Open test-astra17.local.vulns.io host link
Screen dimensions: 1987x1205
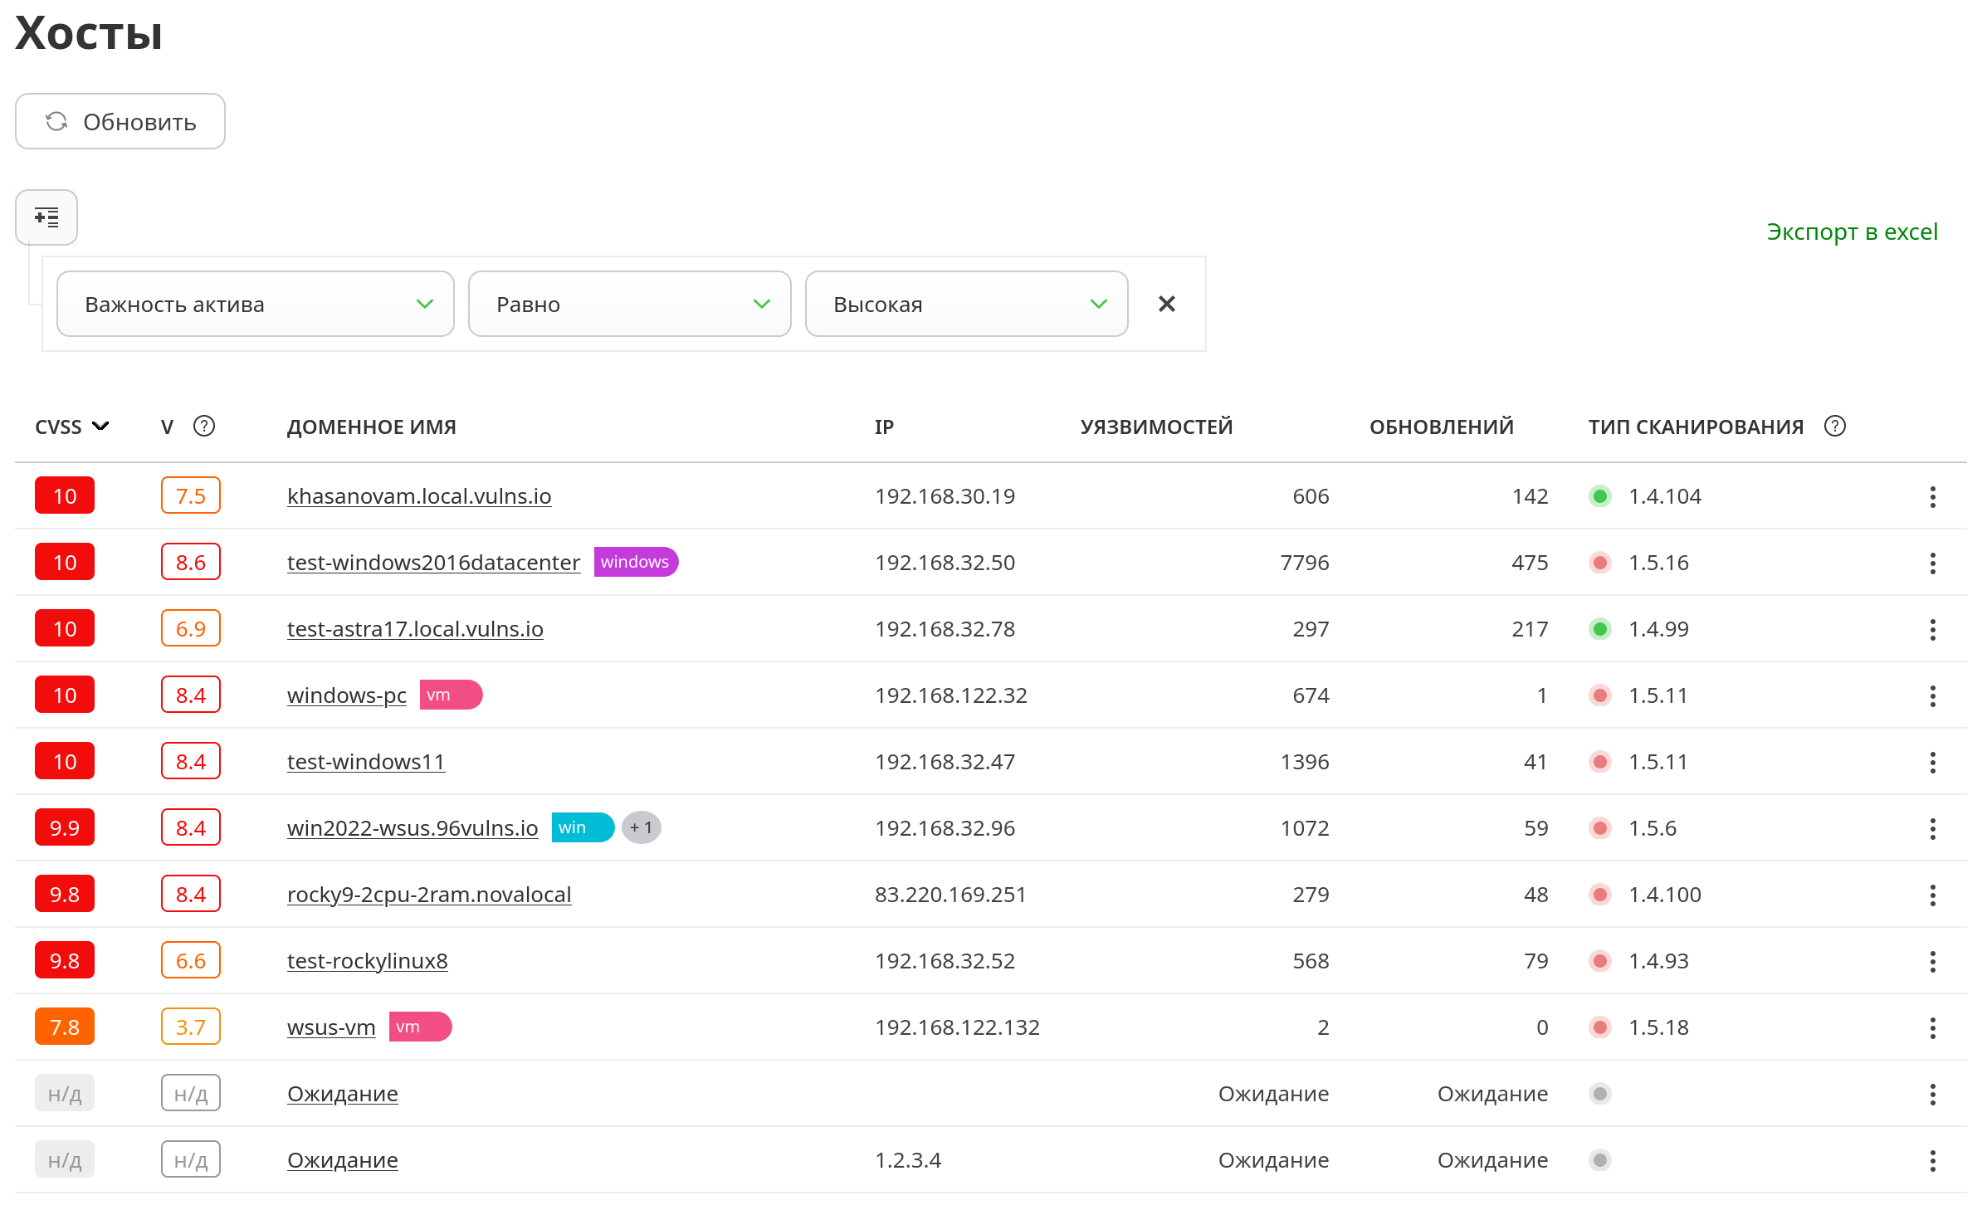(415, 629)
